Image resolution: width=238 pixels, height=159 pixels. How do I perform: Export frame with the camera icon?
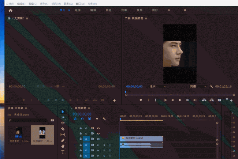[x=219, y=100]
